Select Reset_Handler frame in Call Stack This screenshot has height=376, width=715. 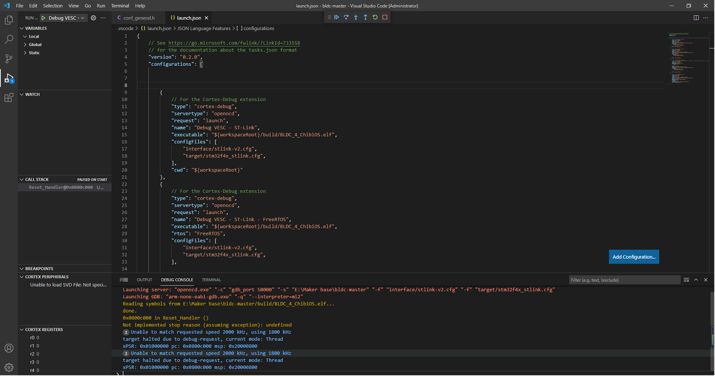coord(65,187)
